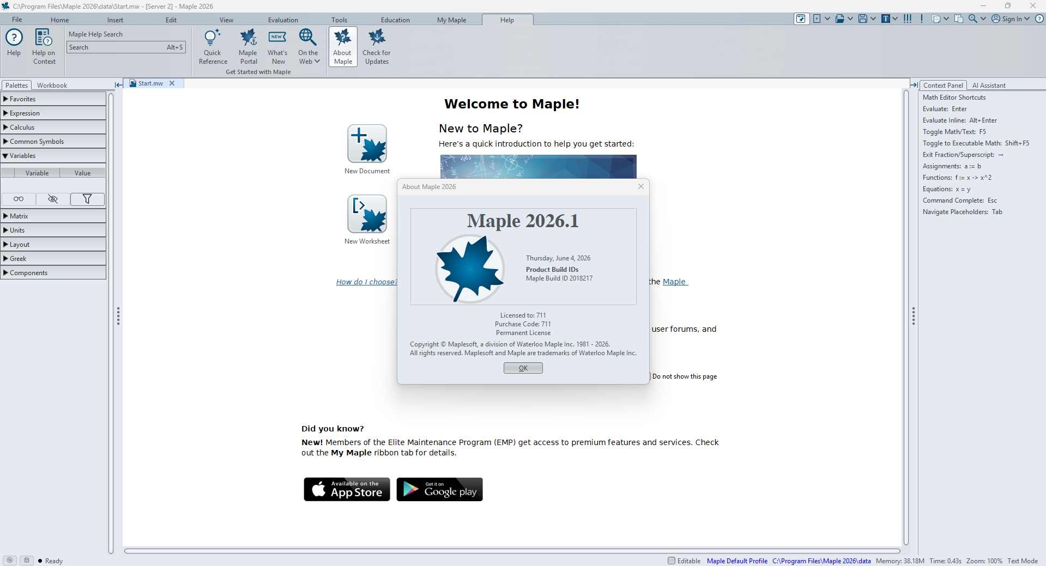Screen dimensions: 1046x566
Task: Click the horizontal scrollbar of the document
Action: [x=512, y=551]
